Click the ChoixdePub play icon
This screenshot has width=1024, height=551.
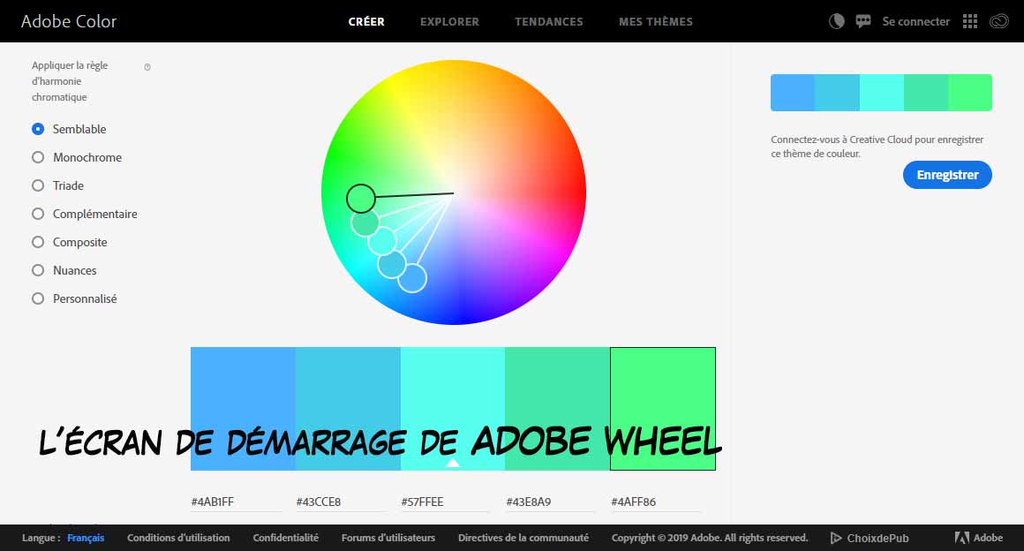point(835,538)
